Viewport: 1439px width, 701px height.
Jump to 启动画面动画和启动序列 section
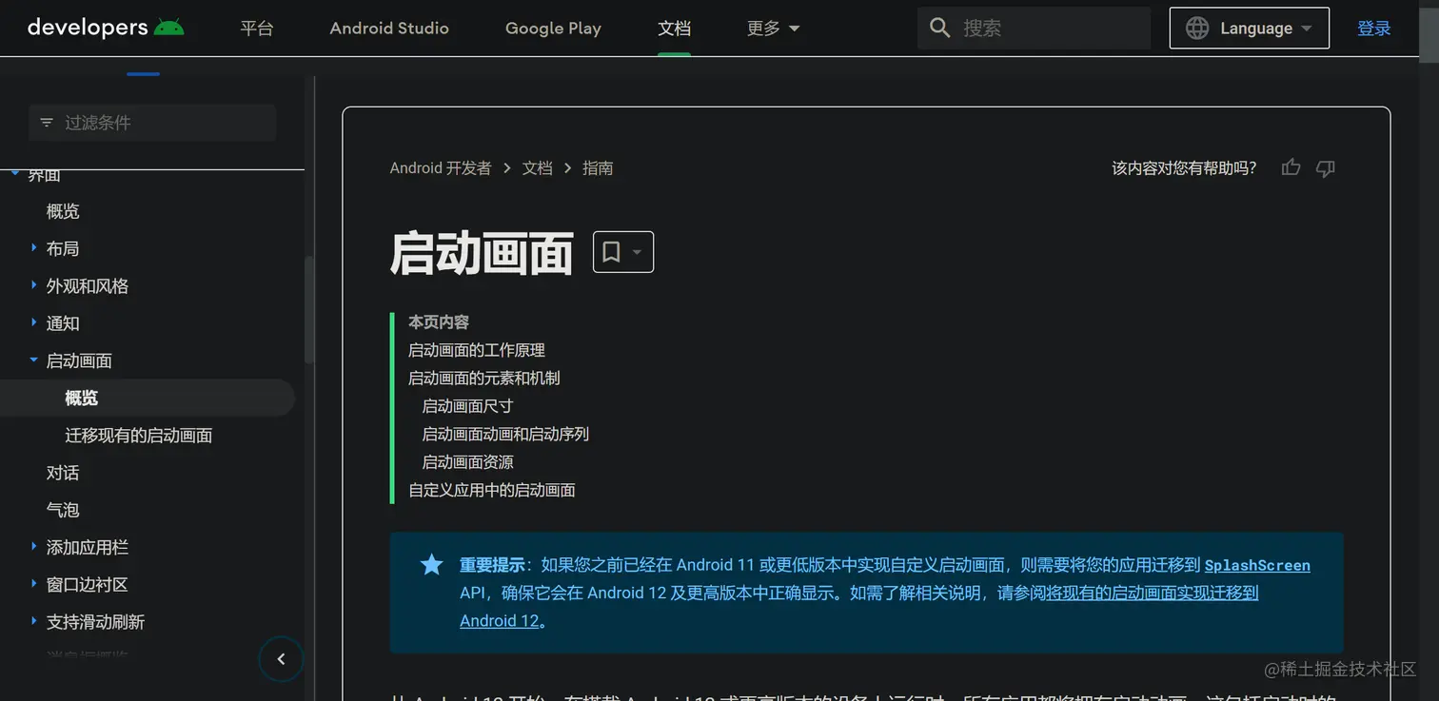(505, 434)
